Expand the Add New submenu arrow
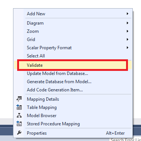Image resolution: width=141 pixels, height=141 pixels. tap(128, 14)
